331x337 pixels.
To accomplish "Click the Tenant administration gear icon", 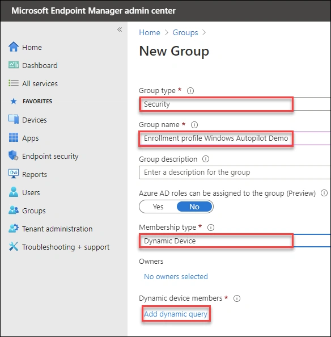I will pos(14,228).
